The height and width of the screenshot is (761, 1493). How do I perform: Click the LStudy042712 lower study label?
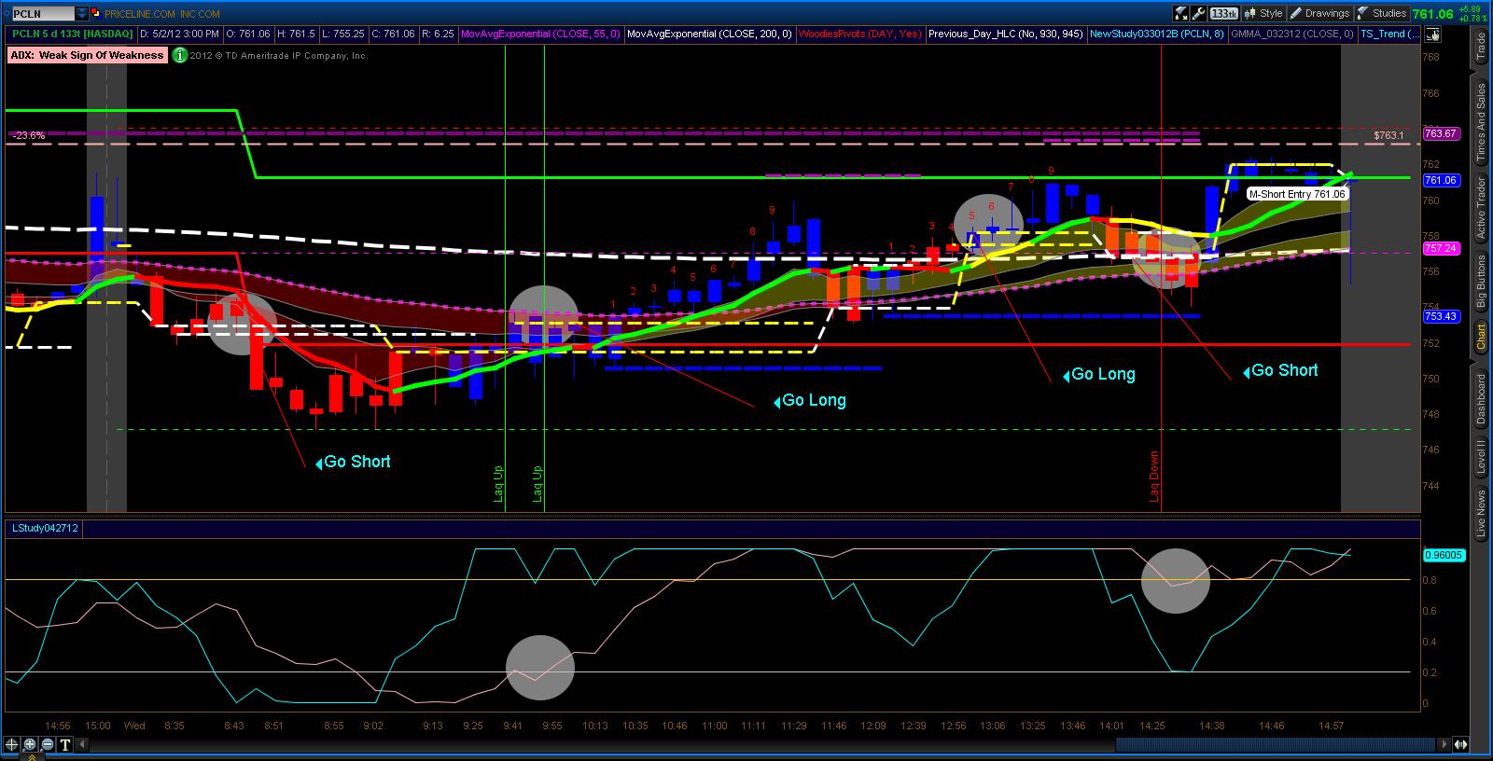tap(45, 528)
